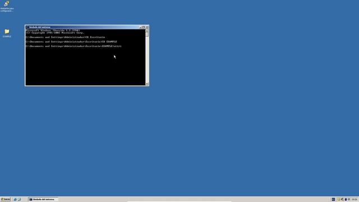The height and width of the screenshot is (202, 359).
Task: Click the dark blue tray icon
Action: click(346, 200)
